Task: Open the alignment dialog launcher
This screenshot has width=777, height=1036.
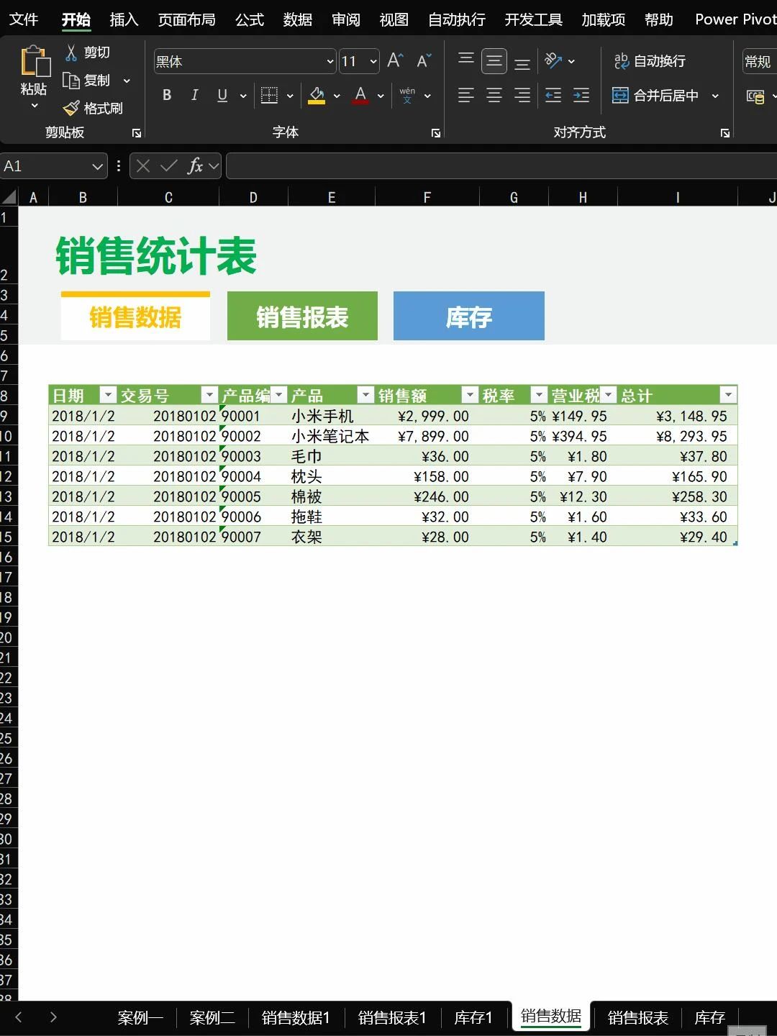Action: [x=725, y=133]
